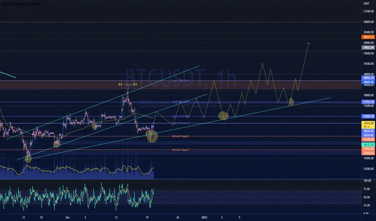Viewport: 376px width, 221px height.
Task: Select the 15924.14 price tag
Action: tap(368, 153)
